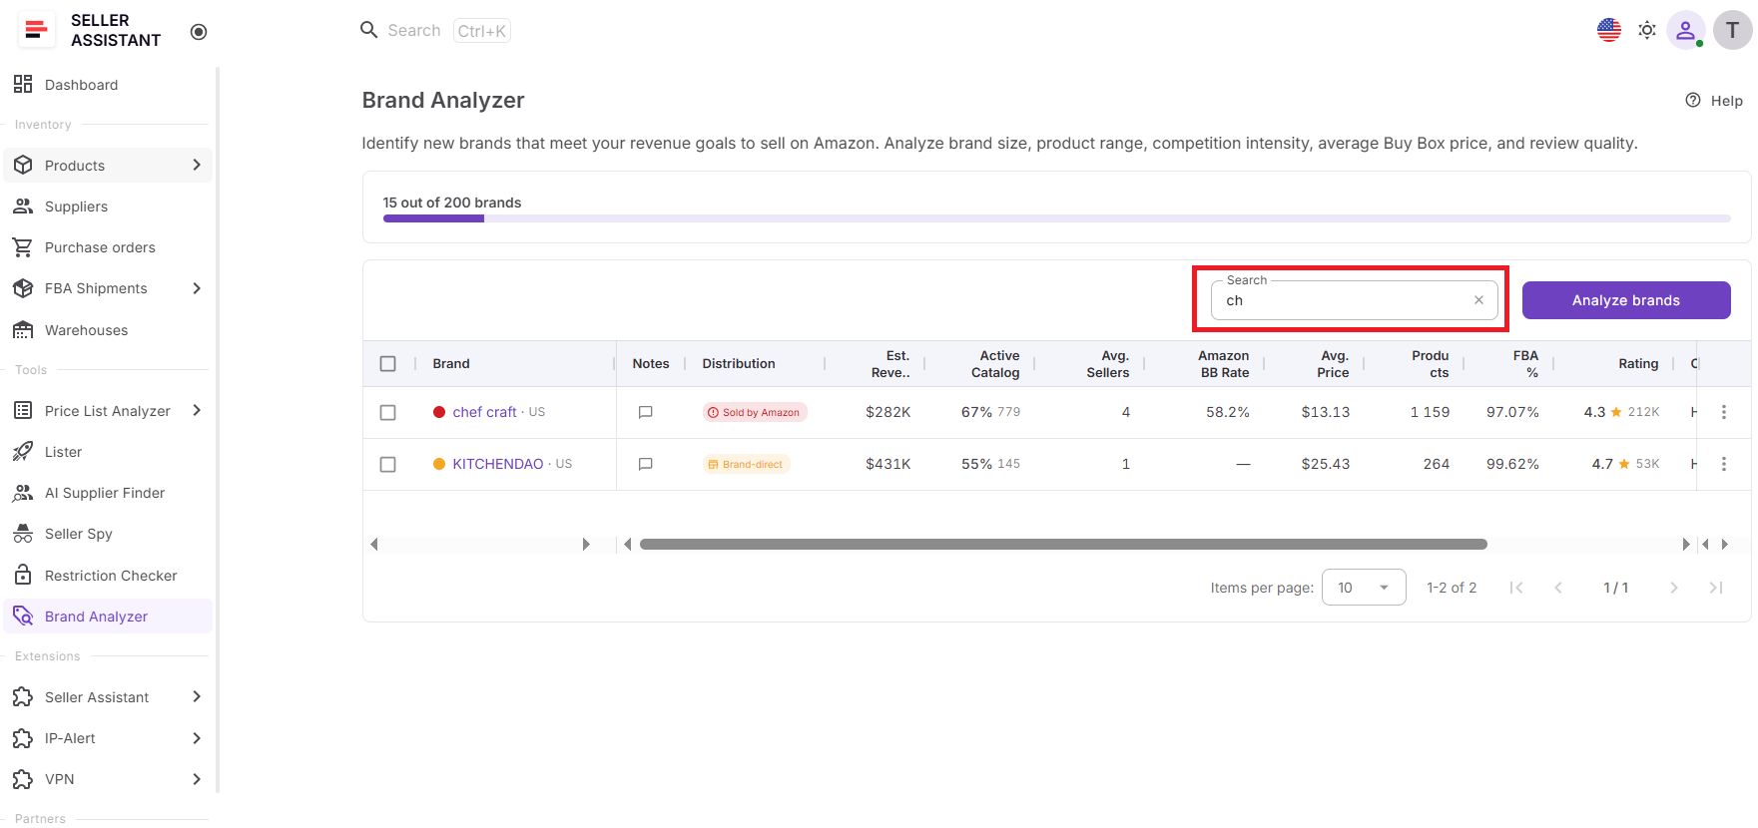Click the Analyze brands button
The image size is (1758, 828).
click(1626, 300)
